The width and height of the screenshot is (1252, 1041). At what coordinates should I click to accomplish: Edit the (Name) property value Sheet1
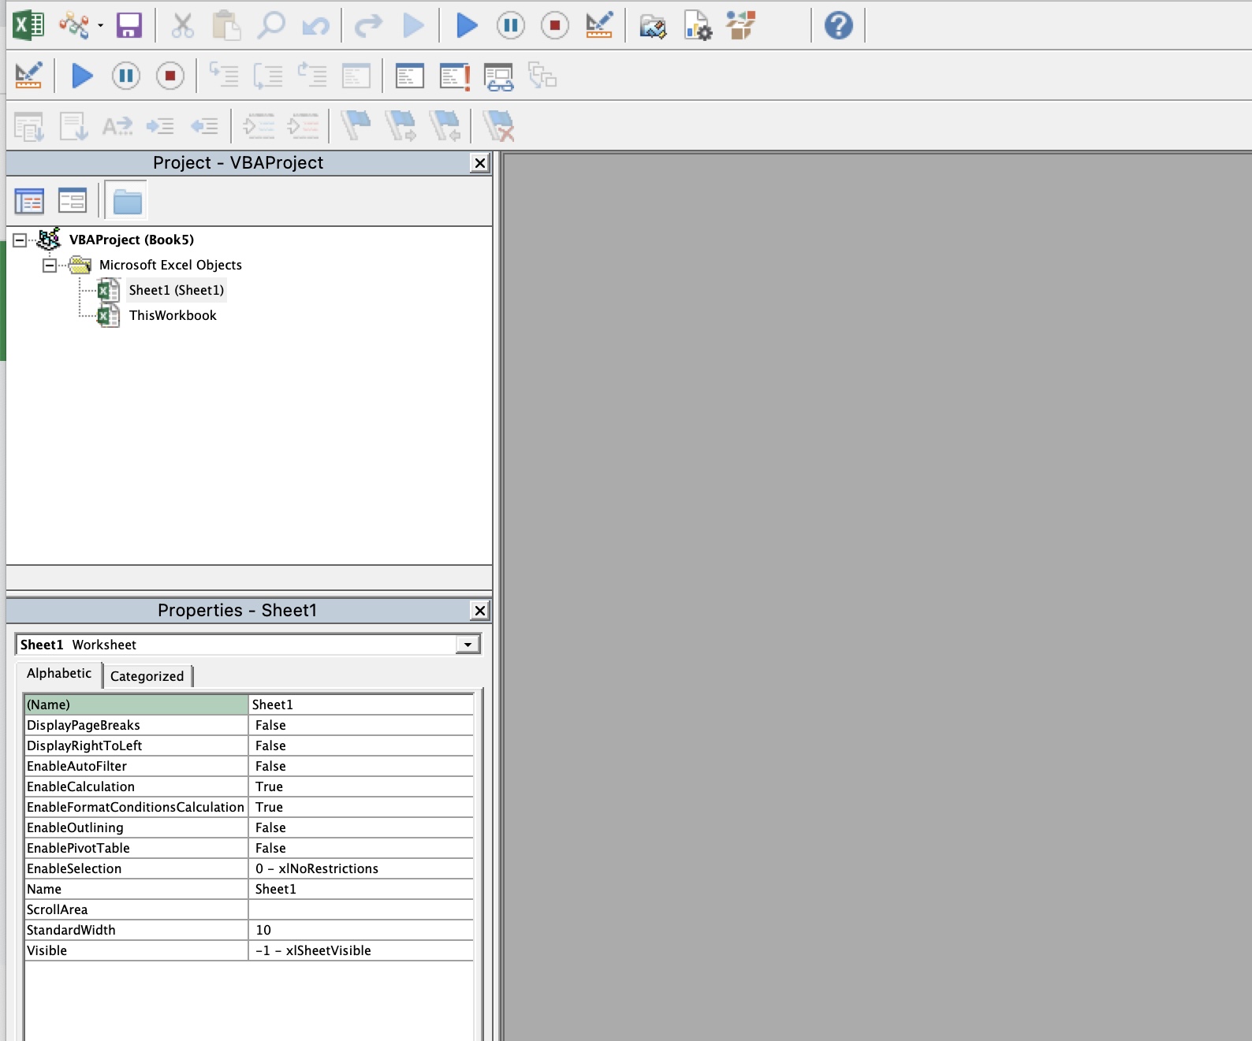point(361,705)
